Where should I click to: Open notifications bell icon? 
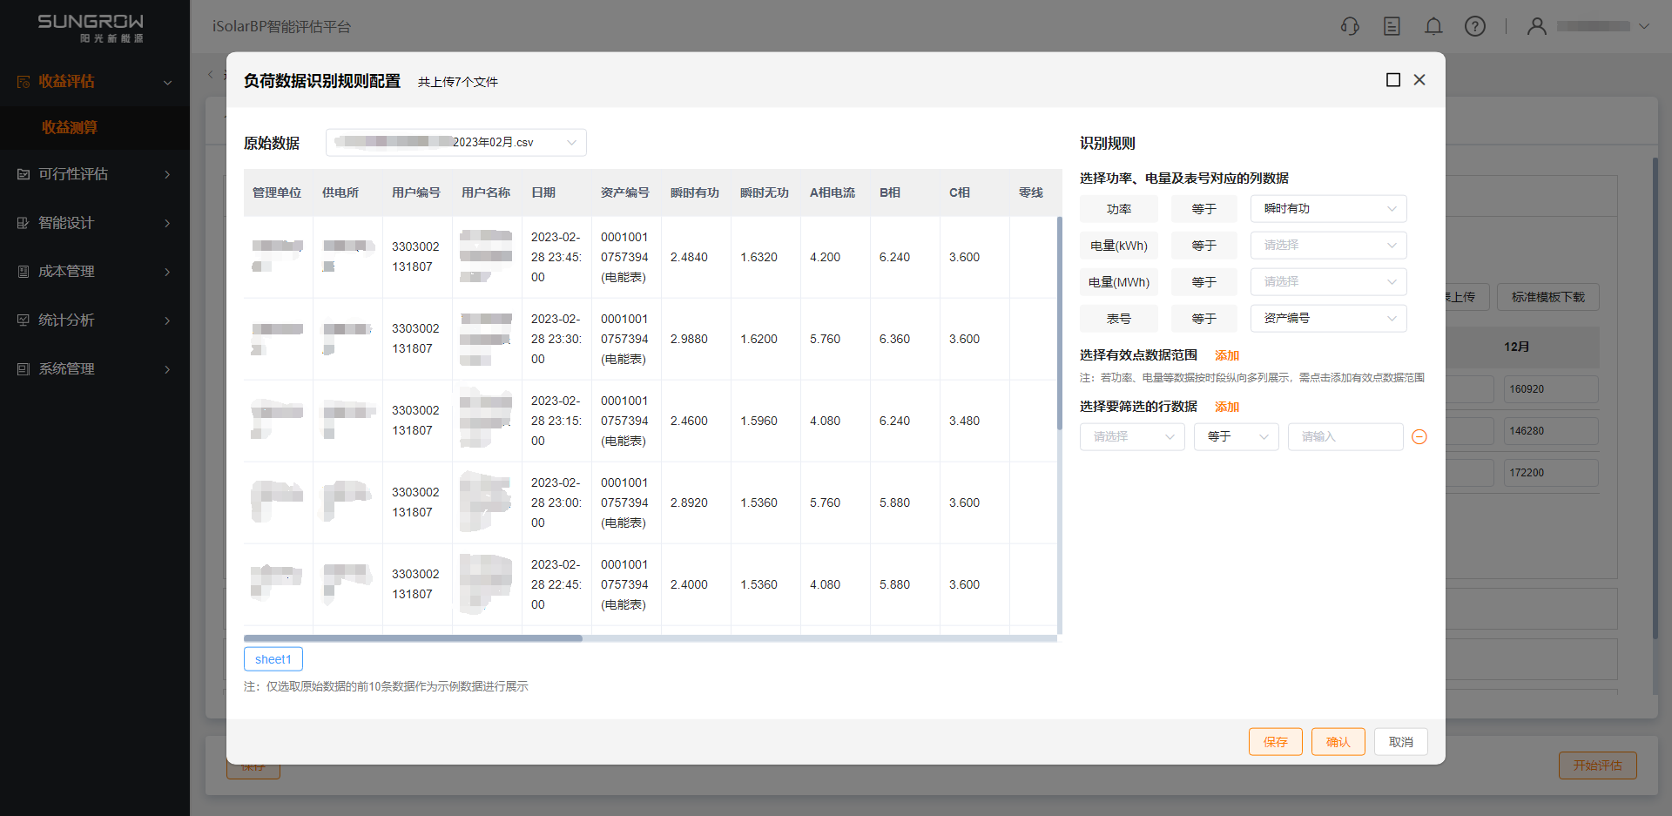click(1433, 26)
